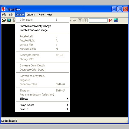Click the right arrow next-image icon
The image size is (129, 129).
tap(74, 20)
